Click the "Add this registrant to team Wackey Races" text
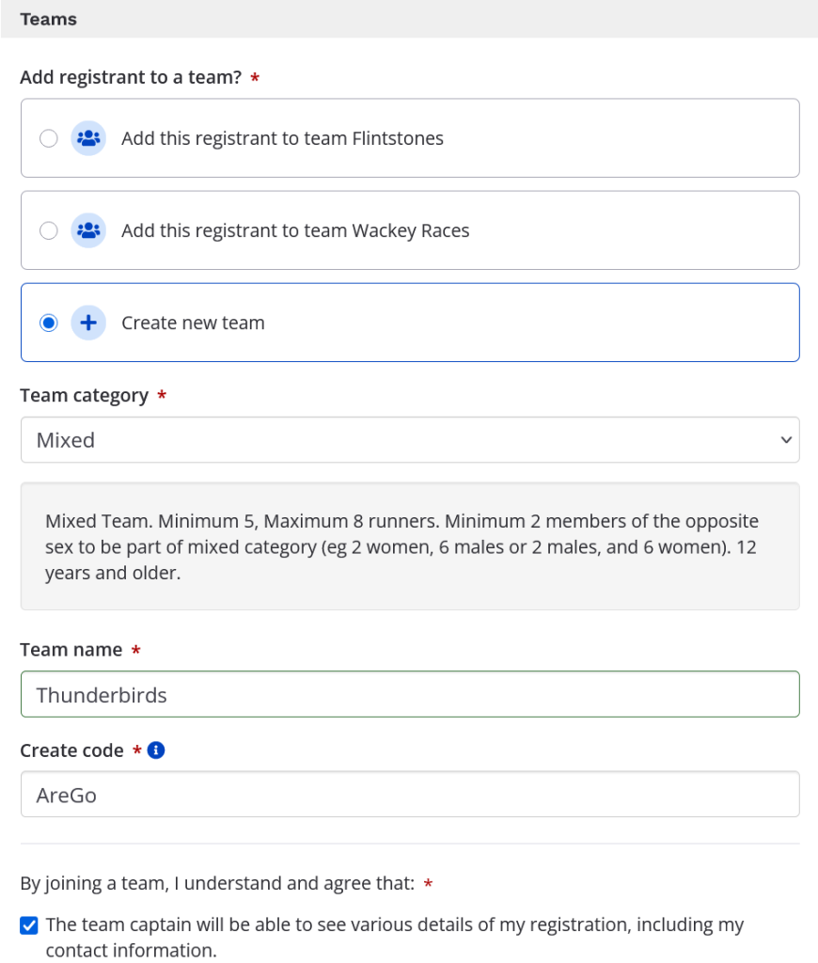 point(295,230)
